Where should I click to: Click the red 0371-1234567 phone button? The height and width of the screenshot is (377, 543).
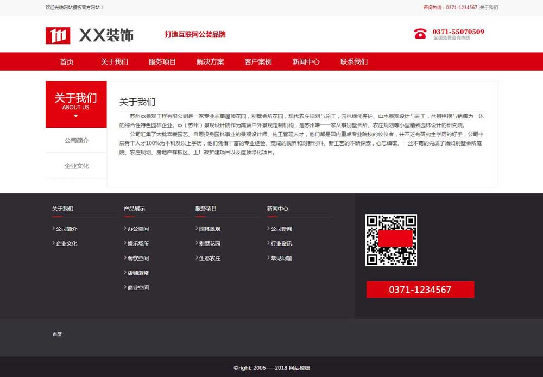coord(420,290)
